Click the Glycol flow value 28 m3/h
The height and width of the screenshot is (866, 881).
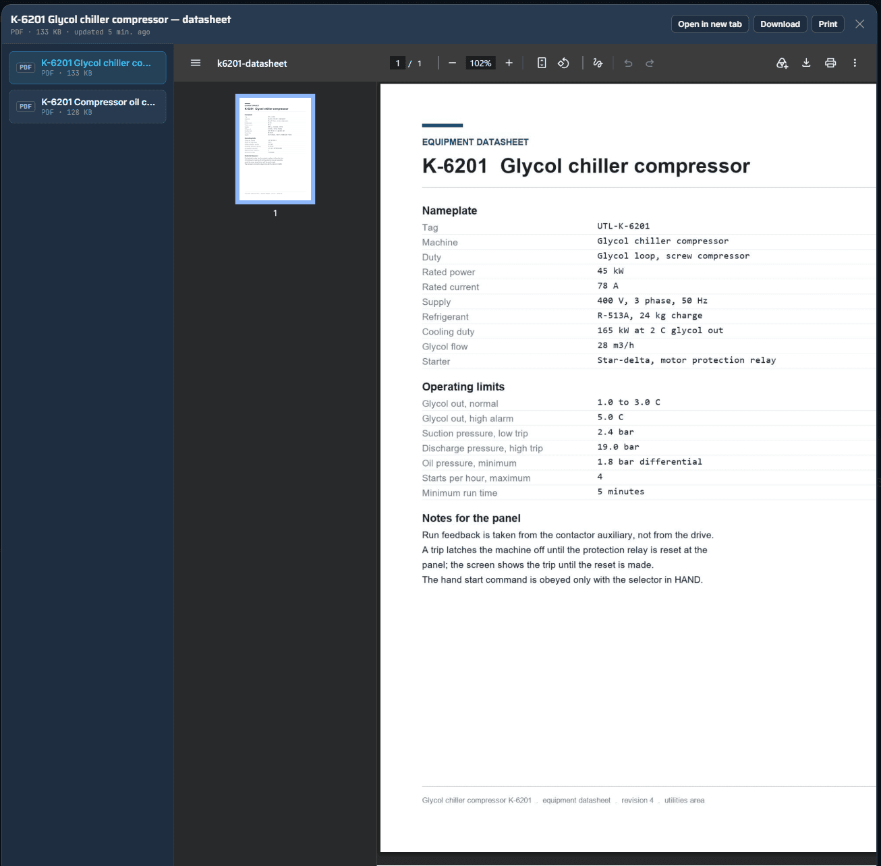click(x=615, y=345)
